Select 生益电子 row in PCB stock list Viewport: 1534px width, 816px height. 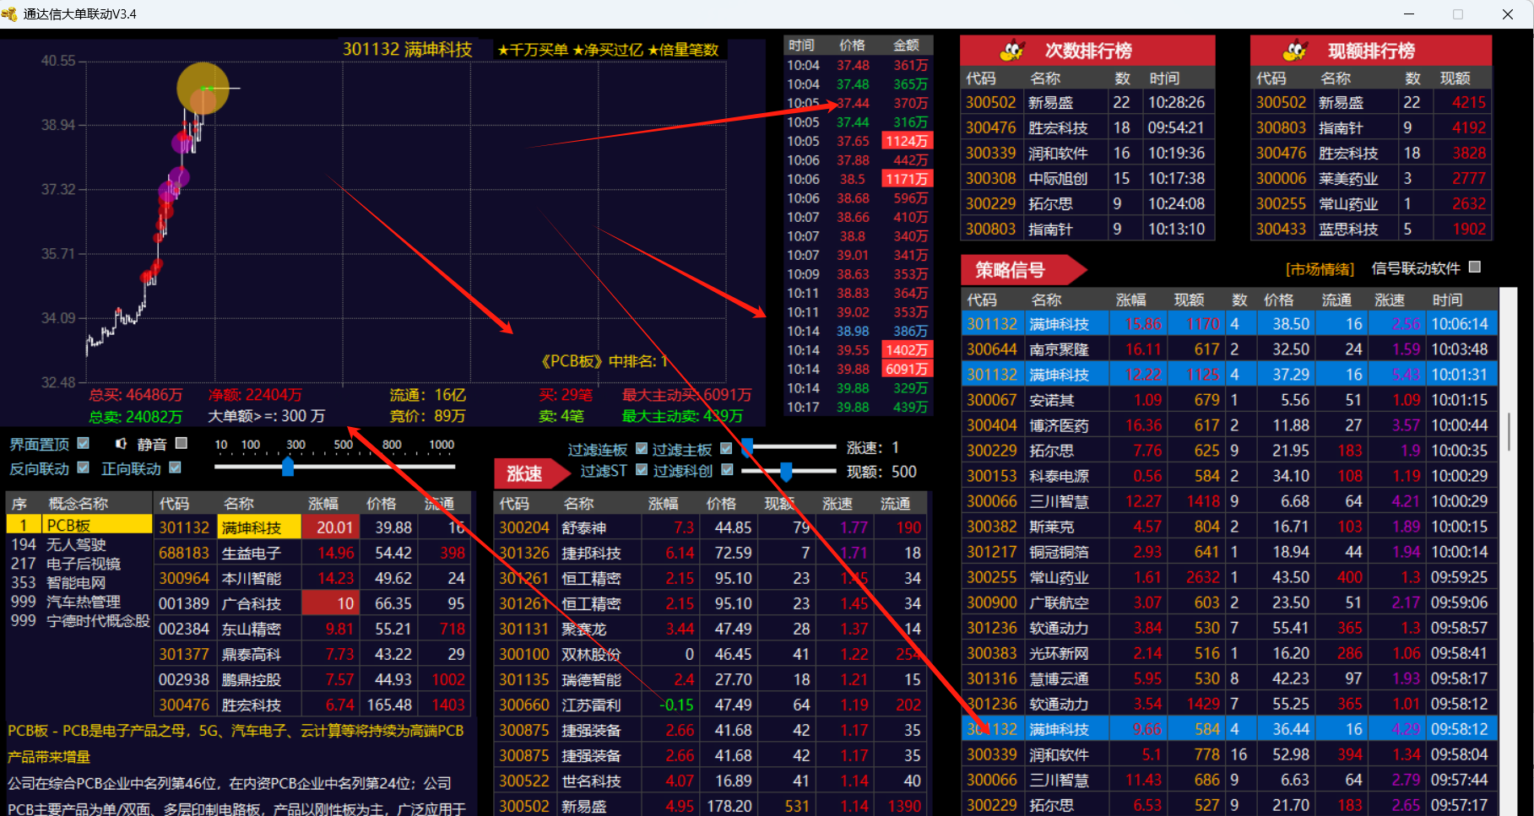coord(251,554)
